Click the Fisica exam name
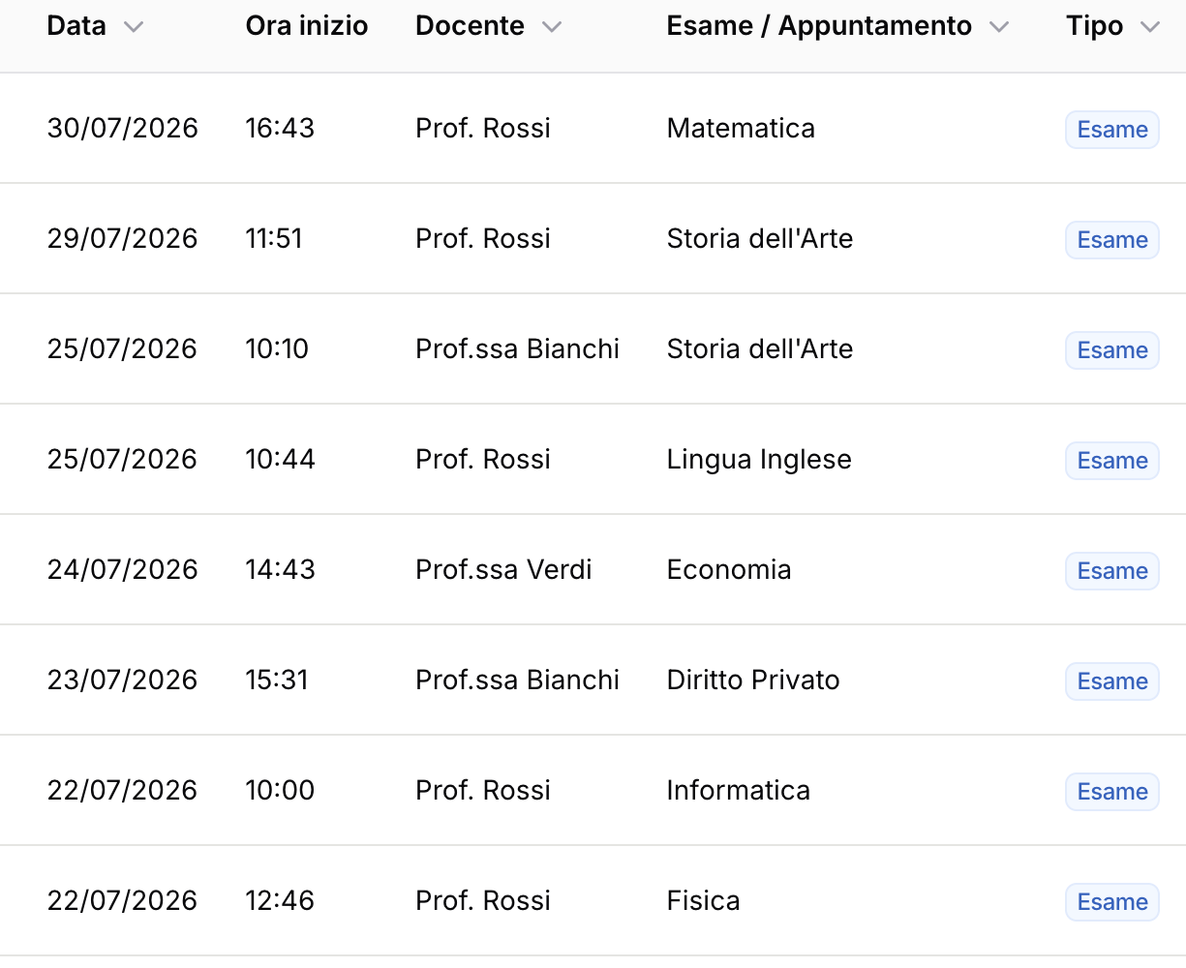Screen dimensions: 1186x968 click(x=703, y=901)
